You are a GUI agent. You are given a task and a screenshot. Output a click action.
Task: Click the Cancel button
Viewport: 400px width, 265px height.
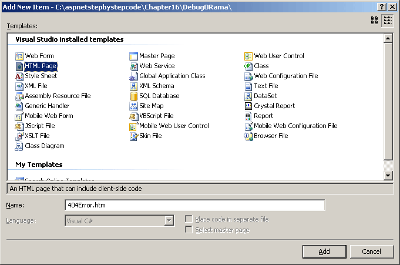pos(371,251)
